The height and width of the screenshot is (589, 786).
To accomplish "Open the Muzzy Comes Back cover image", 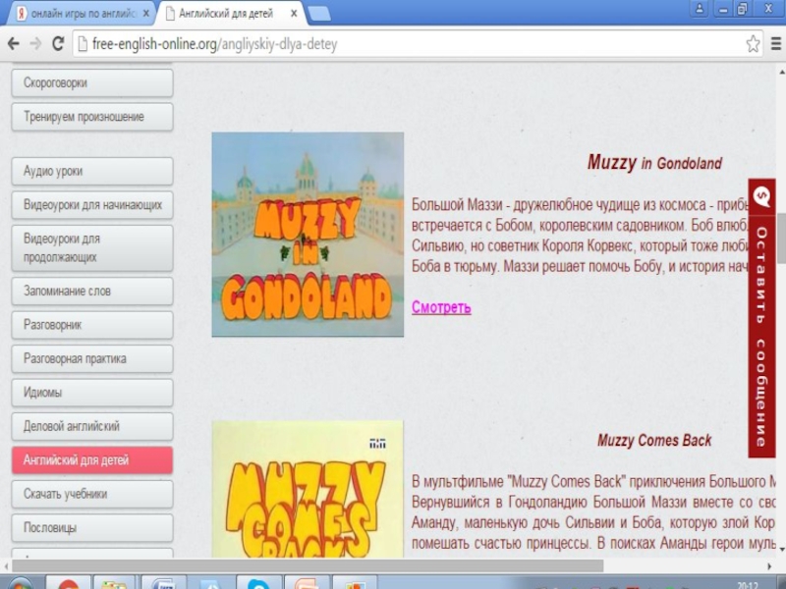I will [x=308, y=489].
